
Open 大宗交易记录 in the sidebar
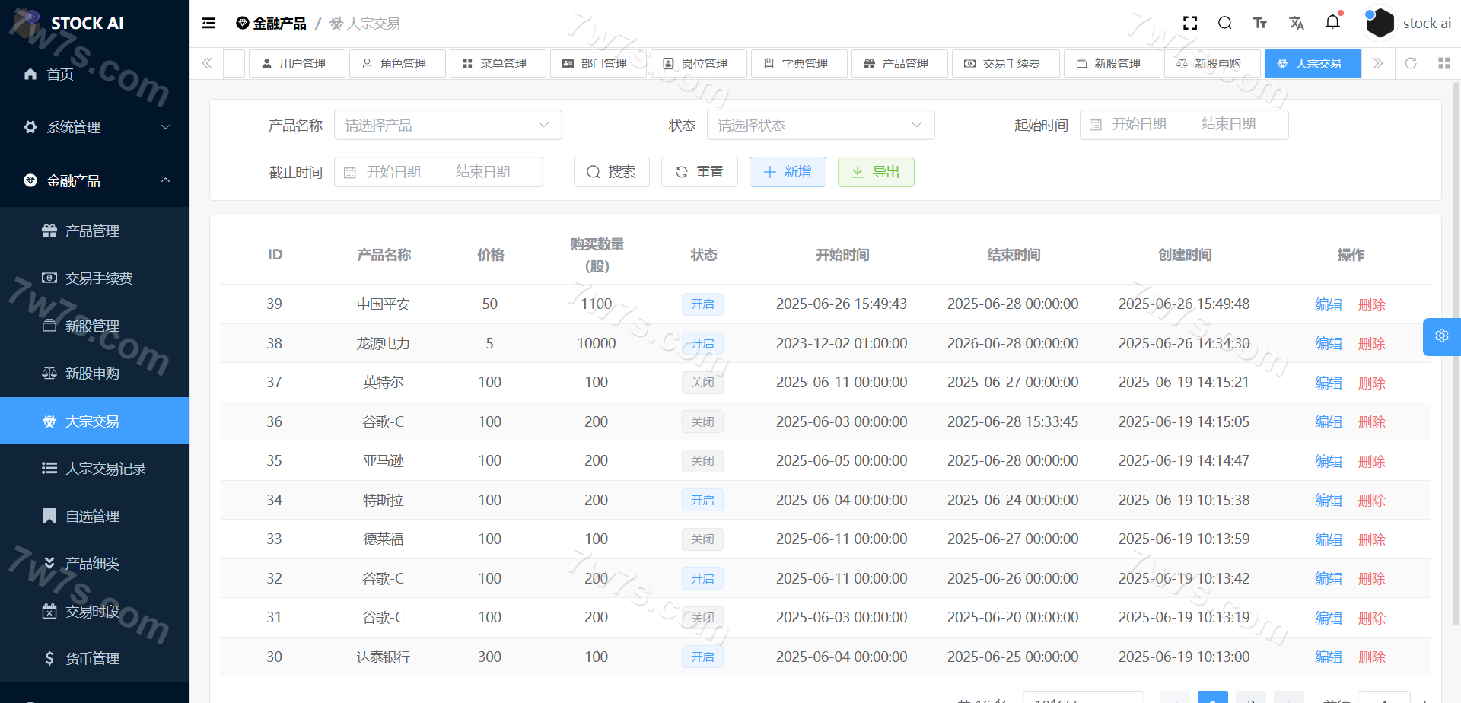tap(105, 469)
